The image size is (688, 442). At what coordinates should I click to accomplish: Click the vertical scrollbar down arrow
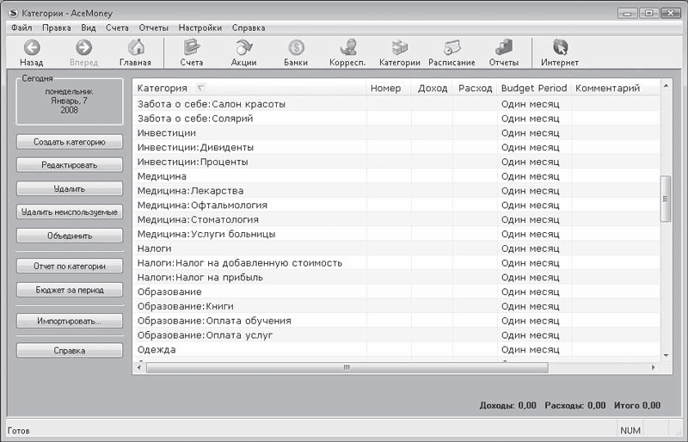click(666, 355)
